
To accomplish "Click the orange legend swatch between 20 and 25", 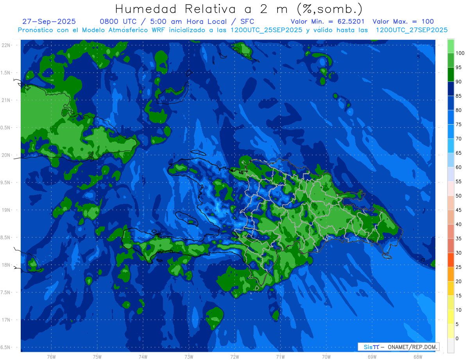I will (x=451, y=274).
